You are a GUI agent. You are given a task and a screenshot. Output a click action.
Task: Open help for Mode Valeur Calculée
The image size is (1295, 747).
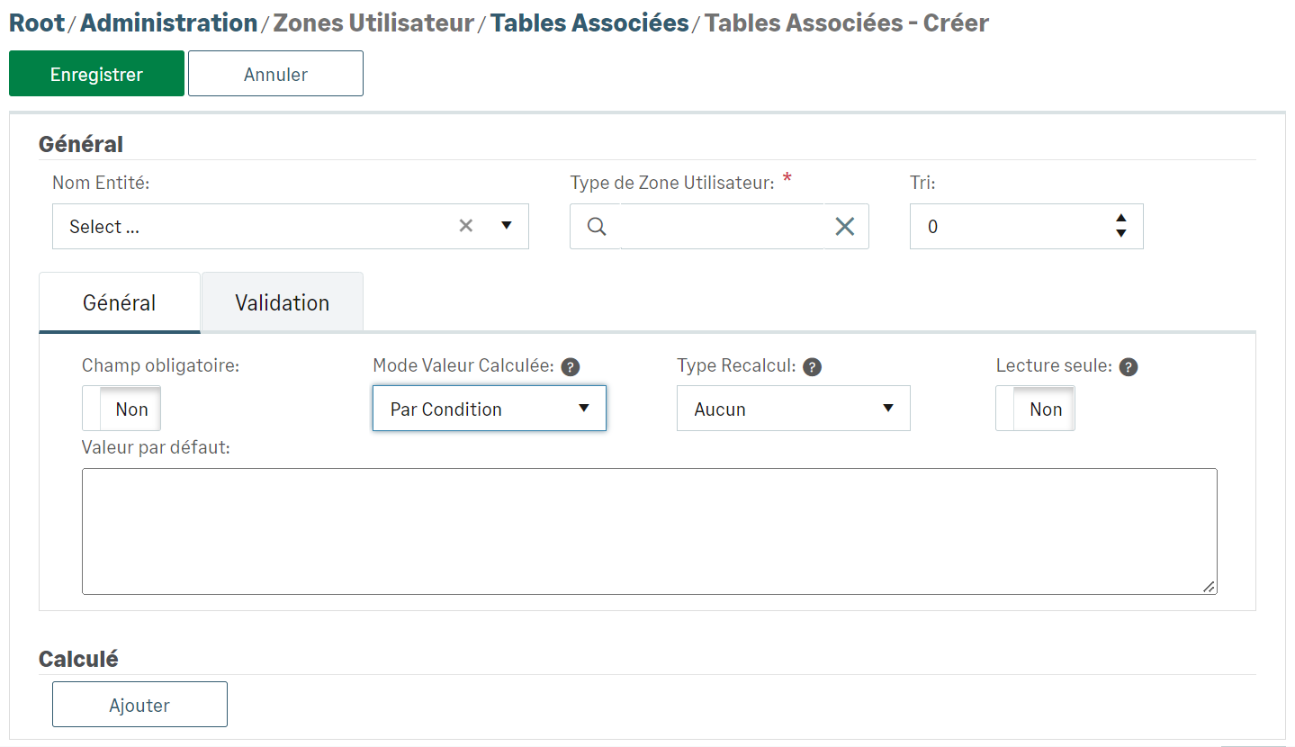coord(570,367)
